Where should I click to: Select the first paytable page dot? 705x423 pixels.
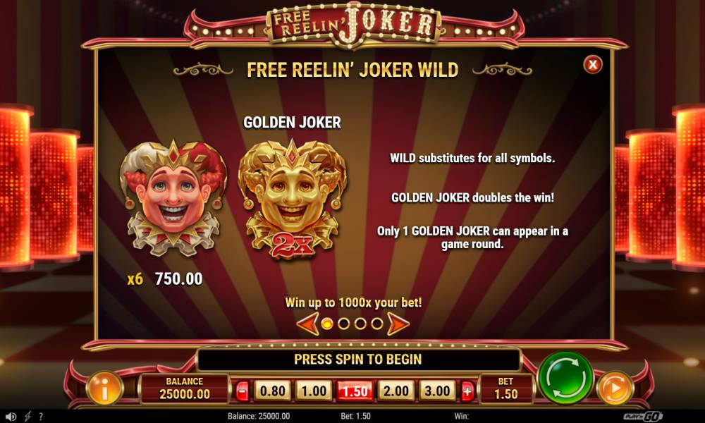327,323
